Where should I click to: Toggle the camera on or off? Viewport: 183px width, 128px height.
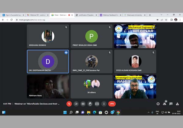[76, 104]
